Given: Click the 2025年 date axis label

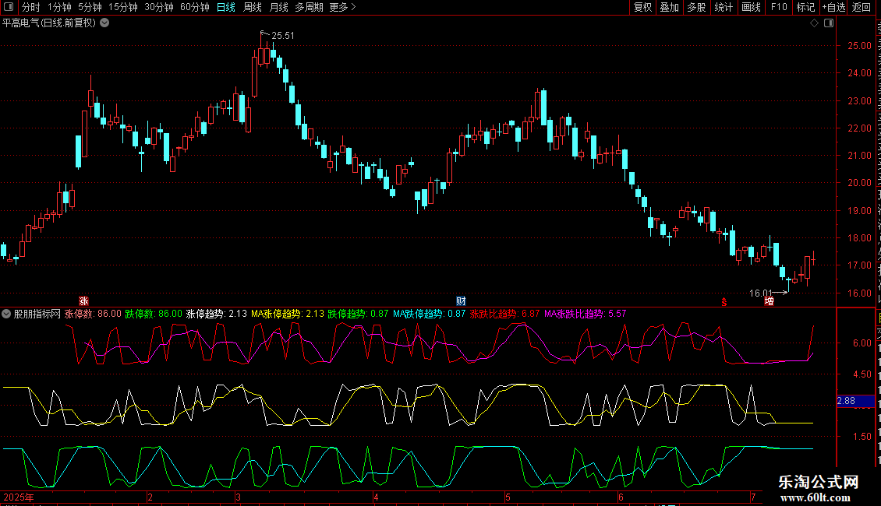Looking at the screenshot, I should 19,497.
